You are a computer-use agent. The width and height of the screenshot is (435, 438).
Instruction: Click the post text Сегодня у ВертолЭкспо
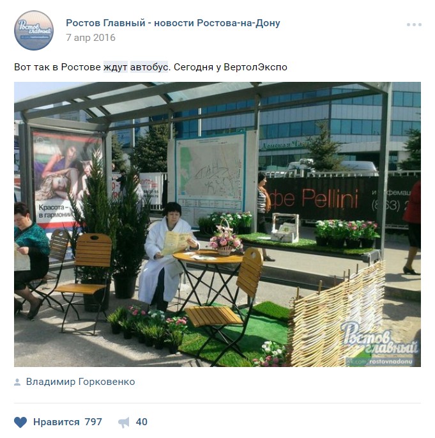coord(231,67)
